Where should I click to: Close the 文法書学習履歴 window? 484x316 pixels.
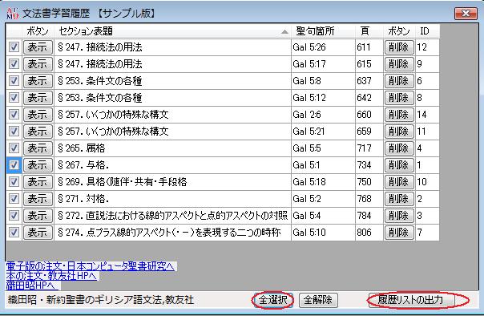pyautogui.click(x=466, y=14)
